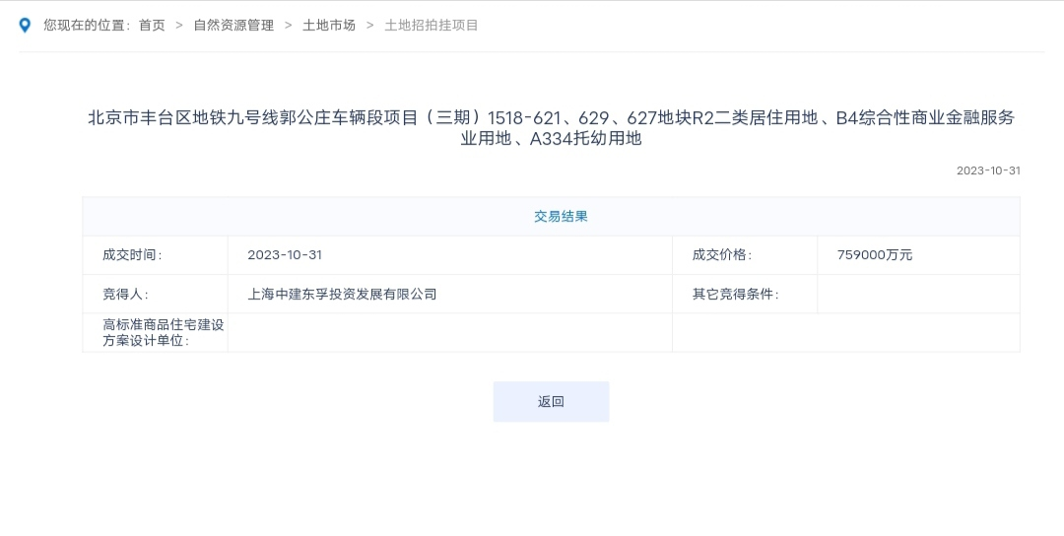Click the empty cell beside 高标准商品住宅建设方案设计单位
The image size is (1064, 536).
click(x=449, y=332)
